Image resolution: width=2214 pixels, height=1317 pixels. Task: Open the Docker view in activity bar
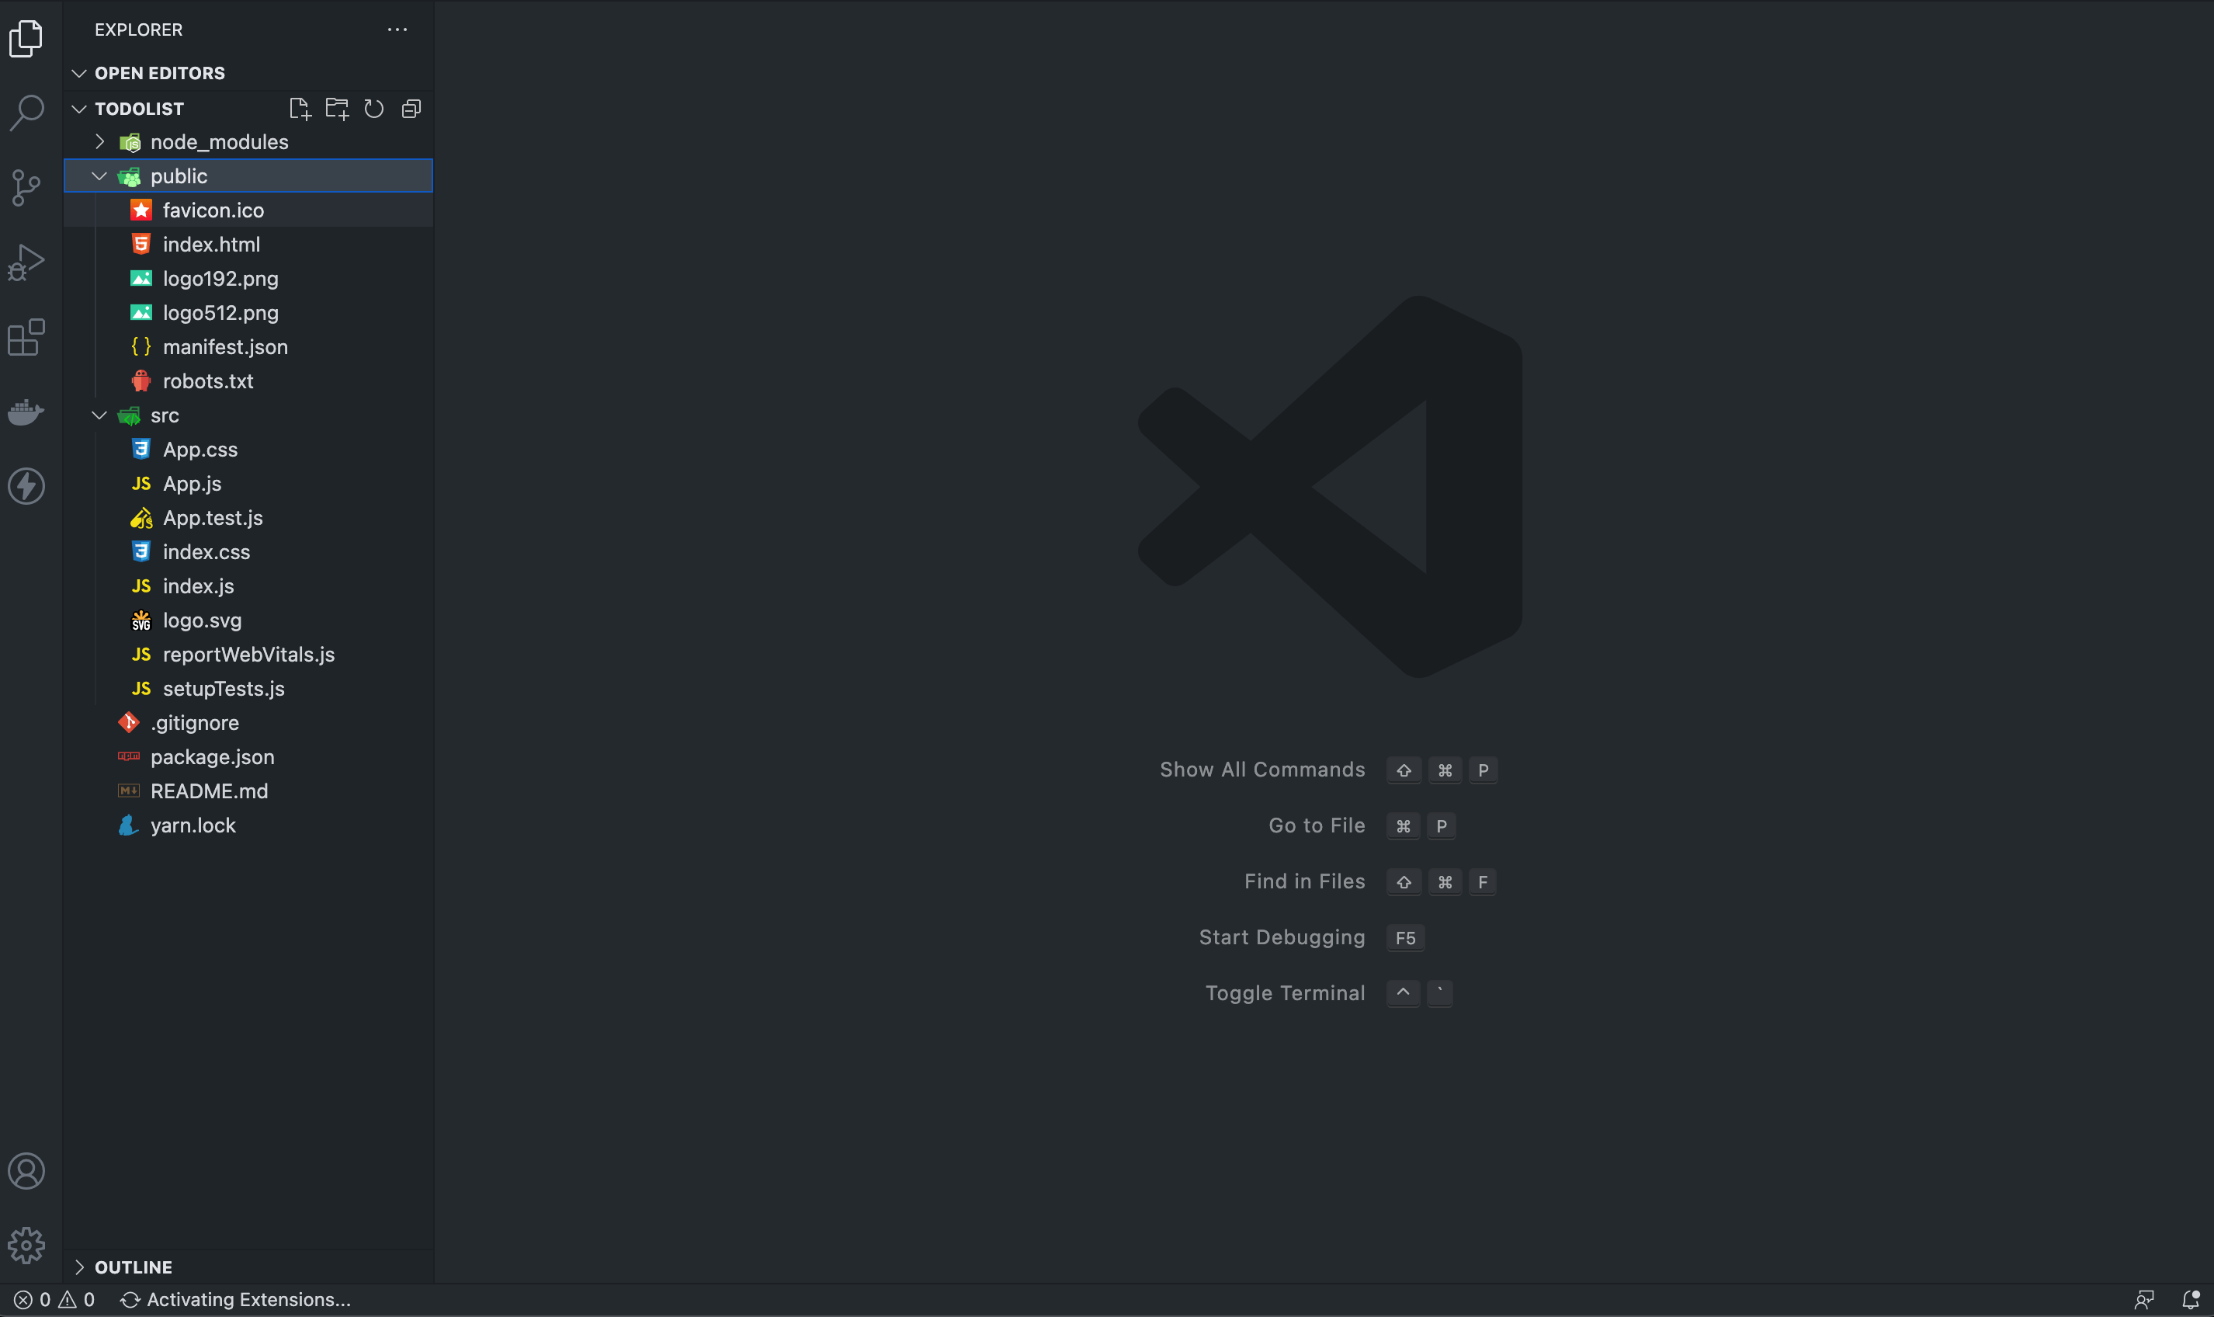[26, 412]
